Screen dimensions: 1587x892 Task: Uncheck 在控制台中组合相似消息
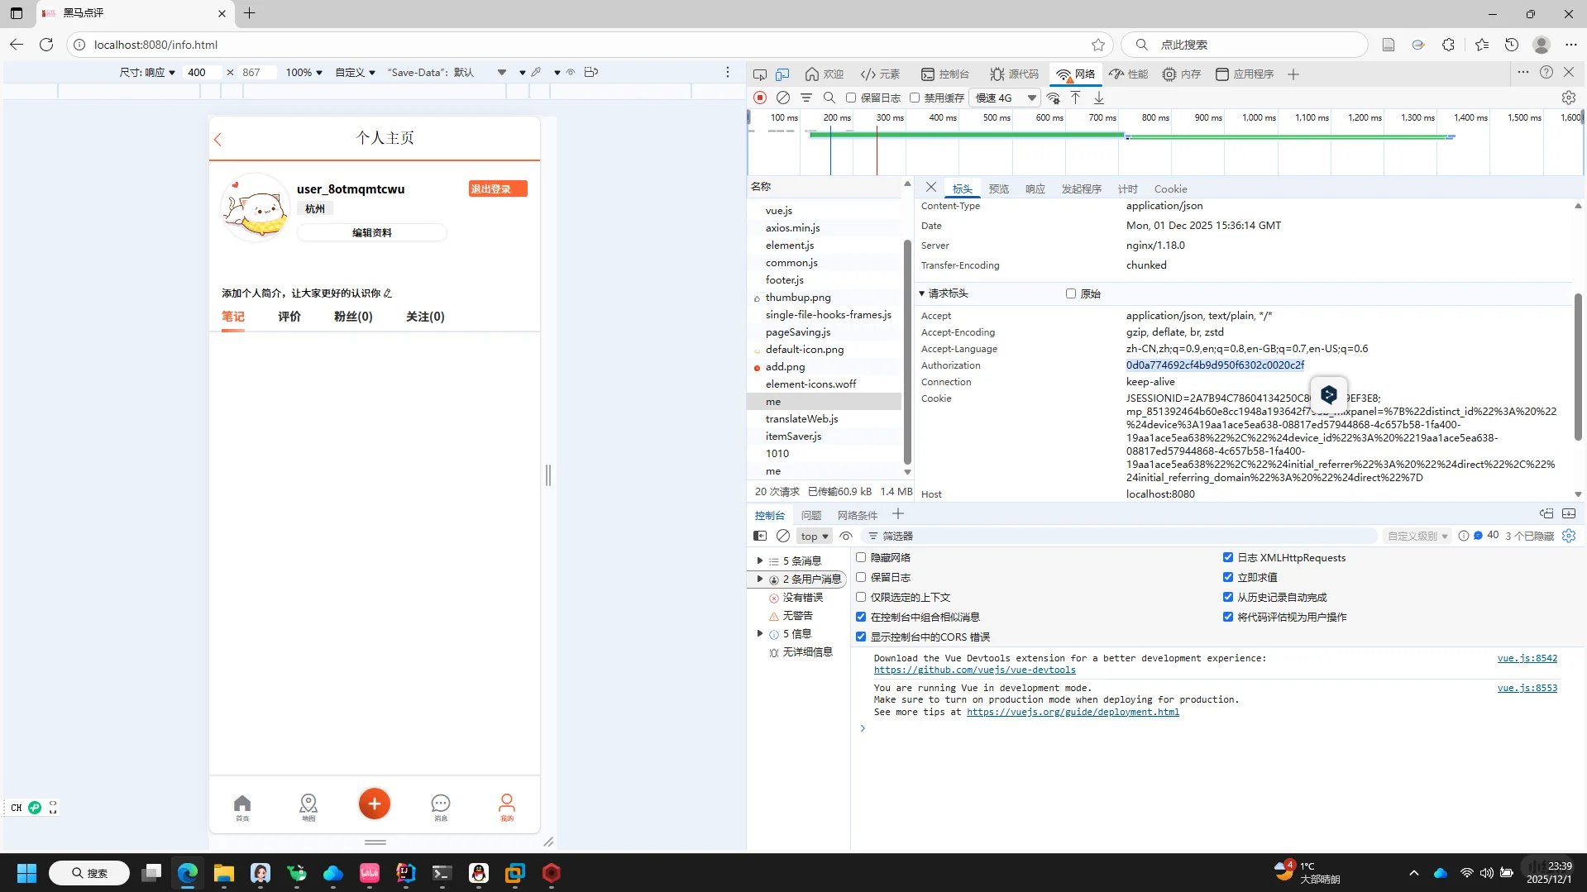tap(861, 617)
